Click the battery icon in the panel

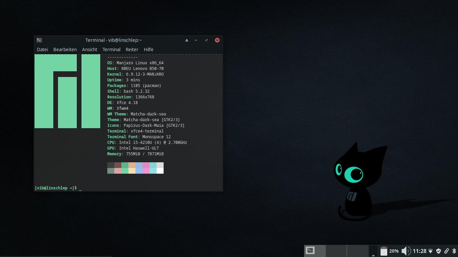(384, 251)
